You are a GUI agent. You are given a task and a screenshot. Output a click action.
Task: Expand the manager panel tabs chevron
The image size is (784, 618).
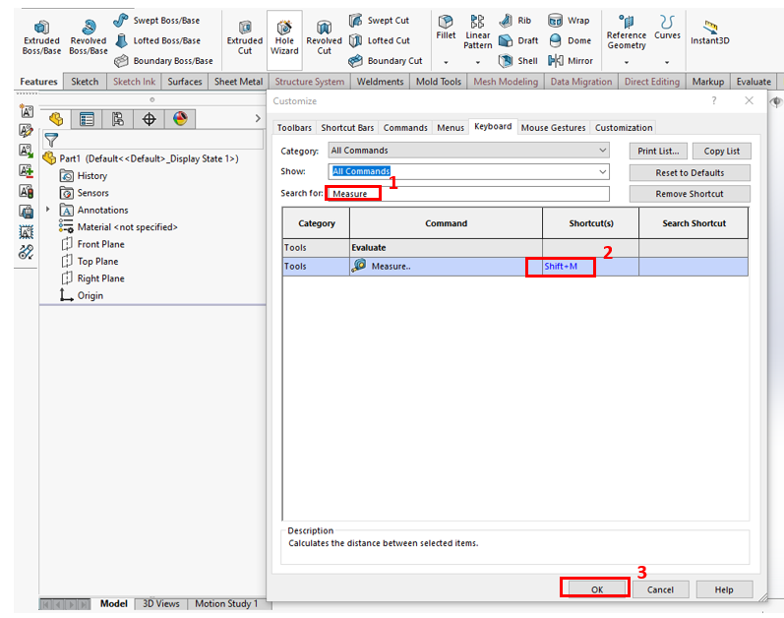258,118
